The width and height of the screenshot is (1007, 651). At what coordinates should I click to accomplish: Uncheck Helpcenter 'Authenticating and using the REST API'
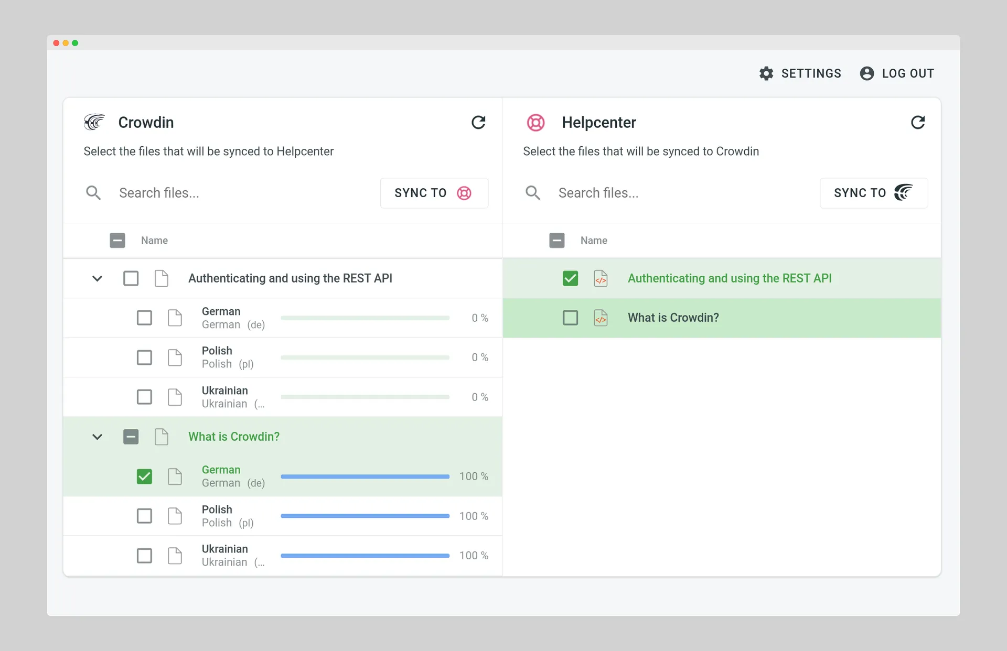coord(570,278)
